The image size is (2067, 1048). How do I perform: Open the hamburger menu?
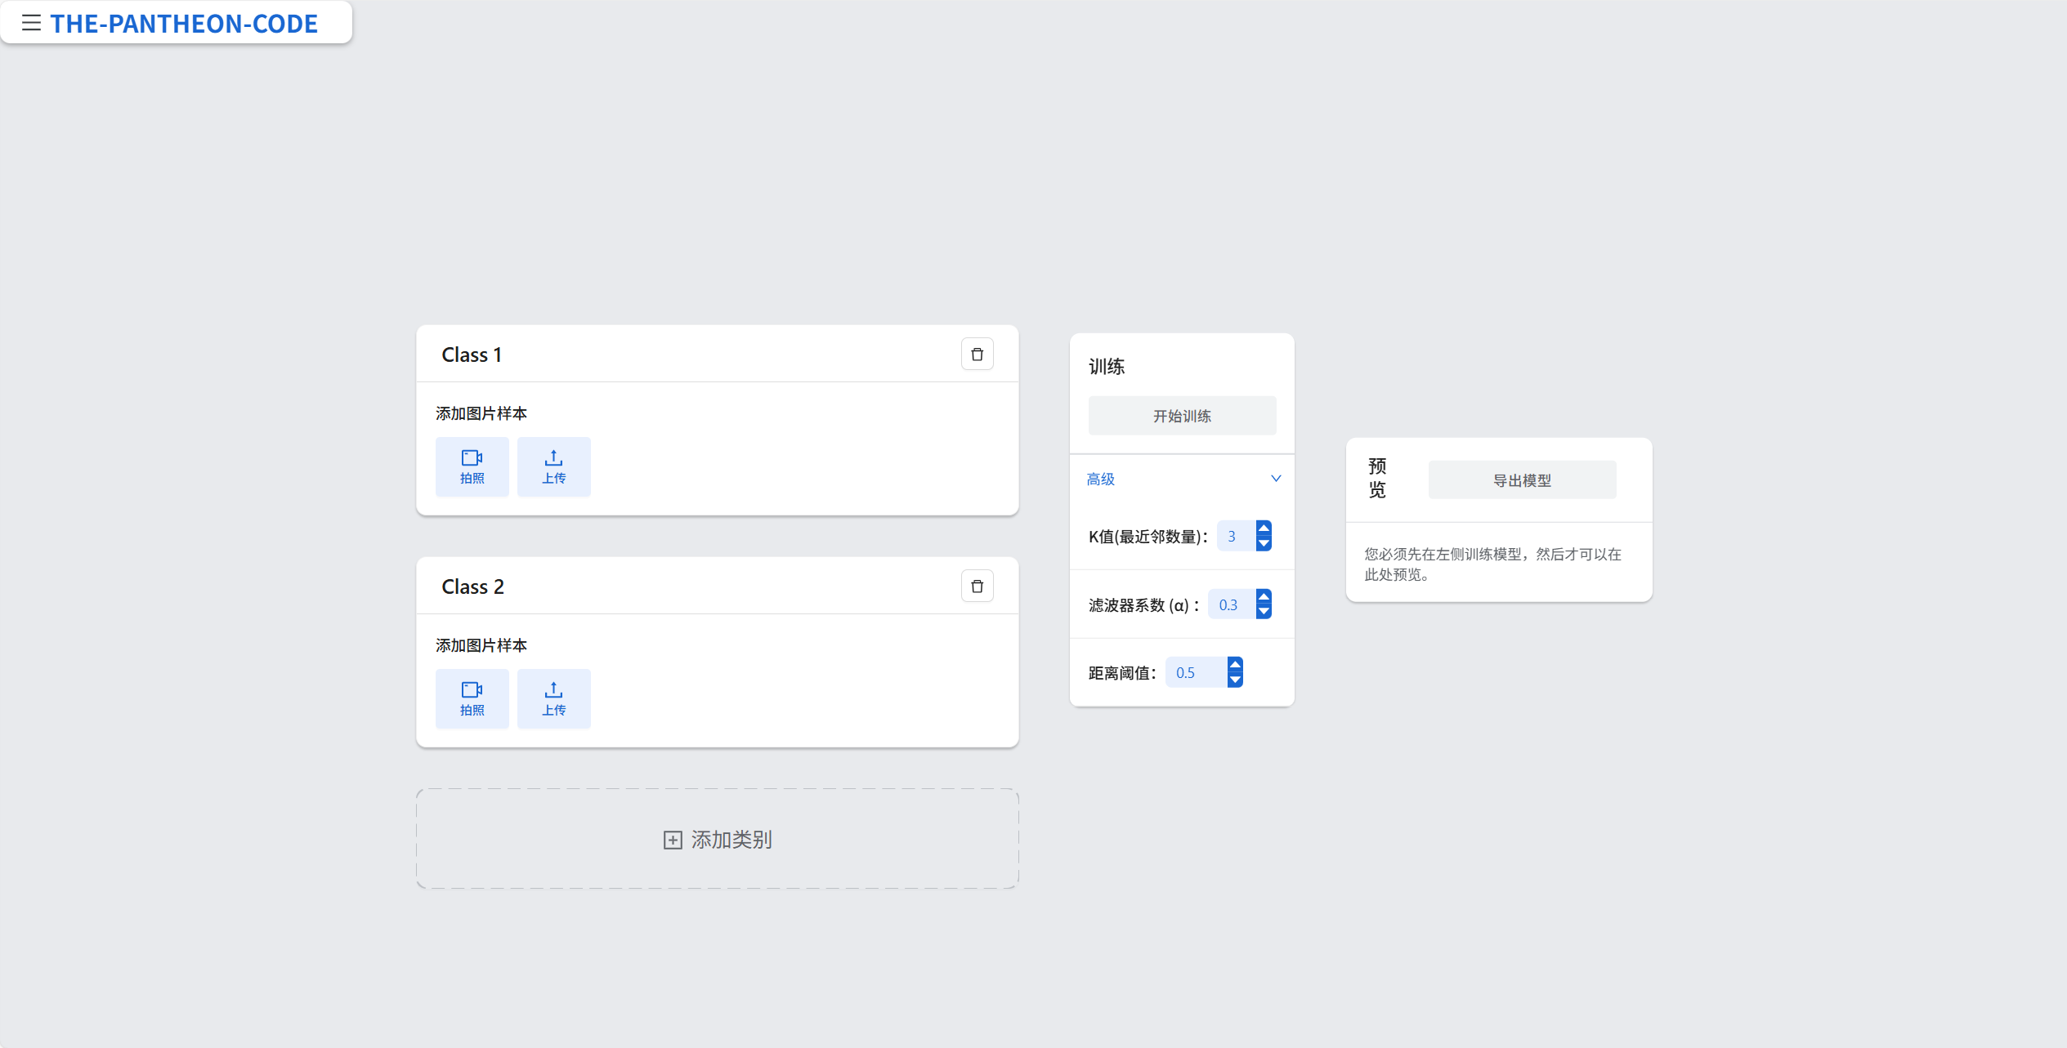[31, 23]
